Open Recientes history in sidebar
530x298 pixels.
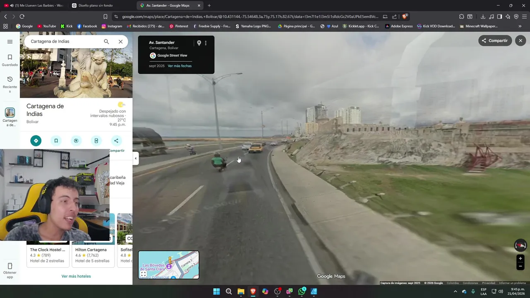pyautogui.click(x=10, y=84)
